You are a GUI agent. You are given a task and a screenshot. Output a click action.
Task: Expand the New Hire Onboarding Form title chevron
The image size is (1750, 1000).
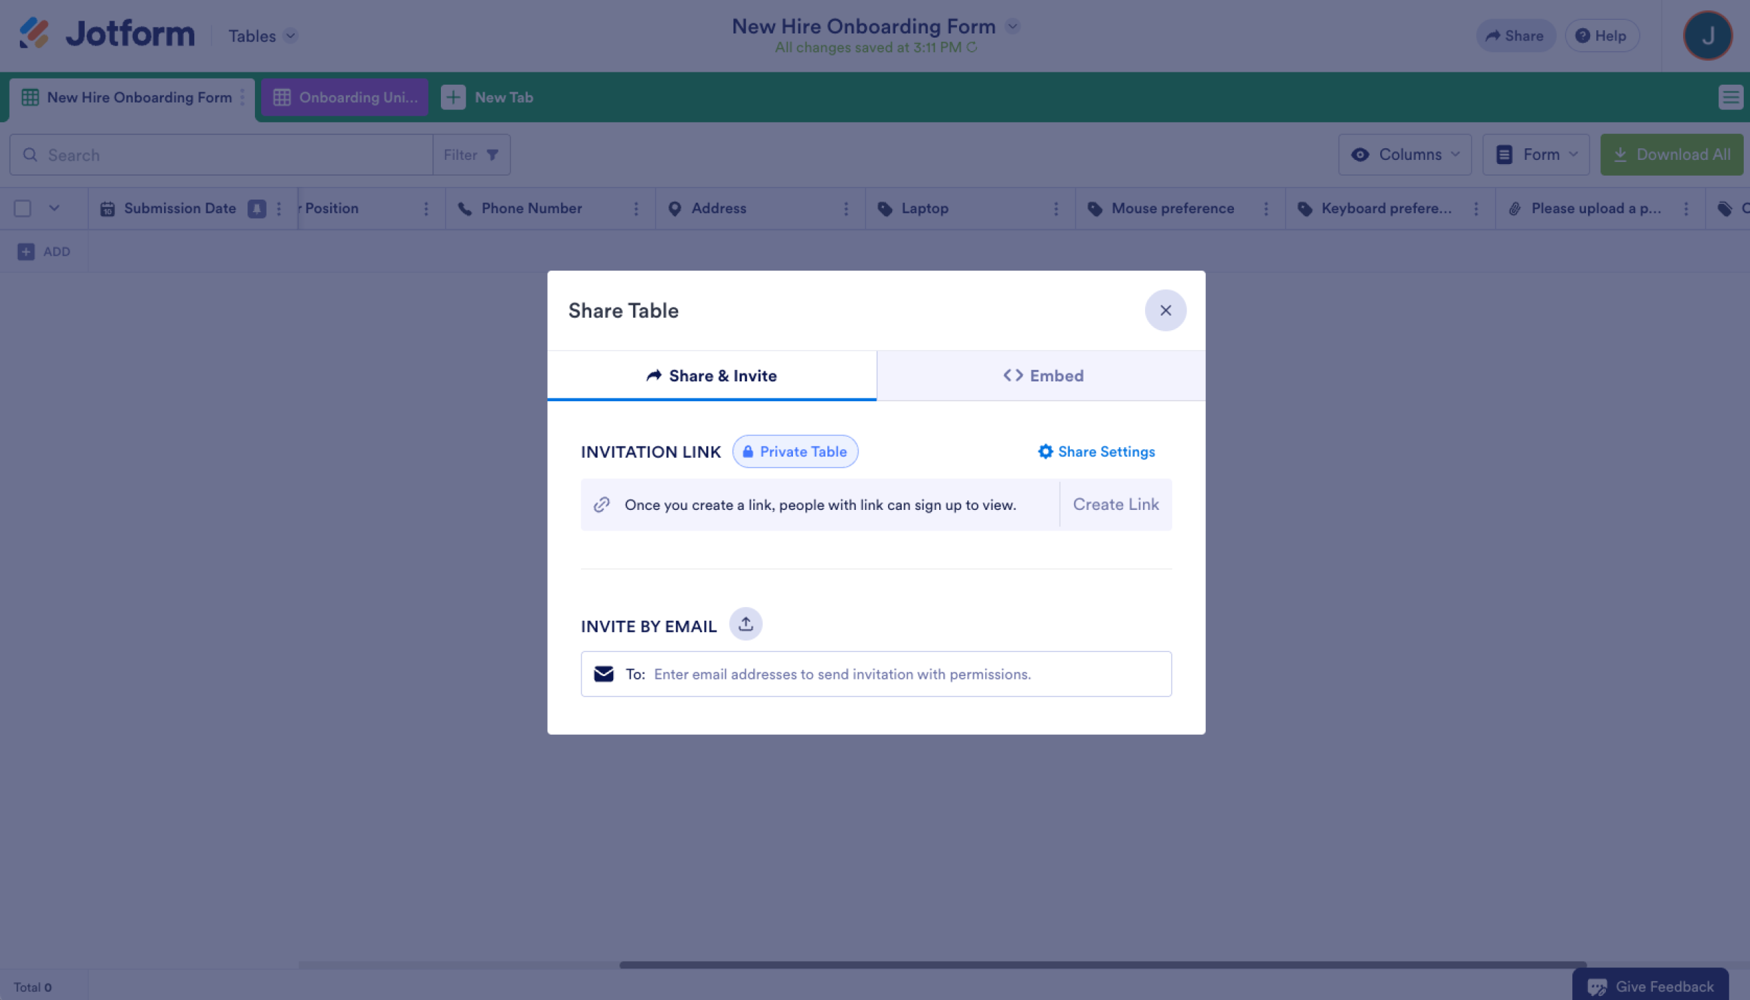(x=1012, y=25)
